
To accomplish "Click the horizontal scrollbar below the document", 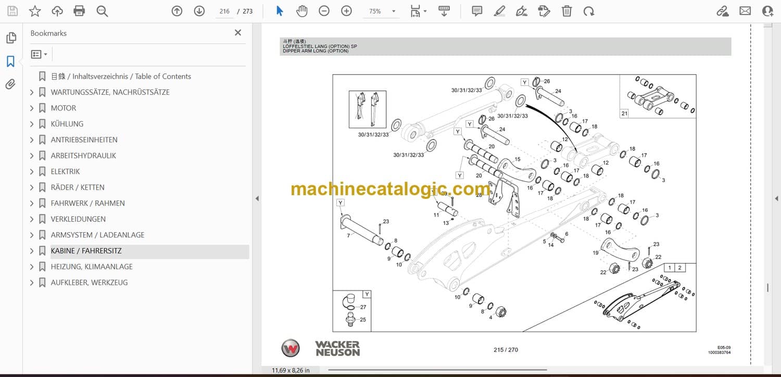I will 437,370.
